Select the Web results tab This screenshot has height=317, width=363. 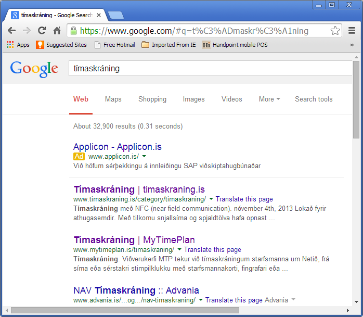pos(81,99)
